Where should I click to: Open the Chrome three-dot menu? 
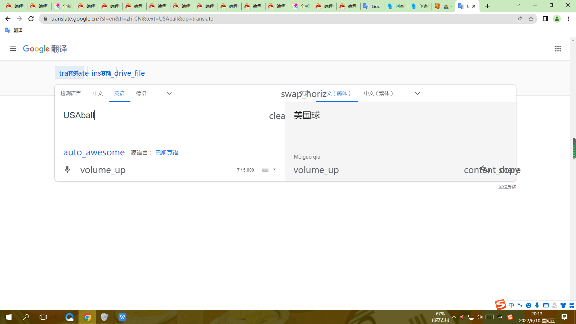click(x=568, y=19)
